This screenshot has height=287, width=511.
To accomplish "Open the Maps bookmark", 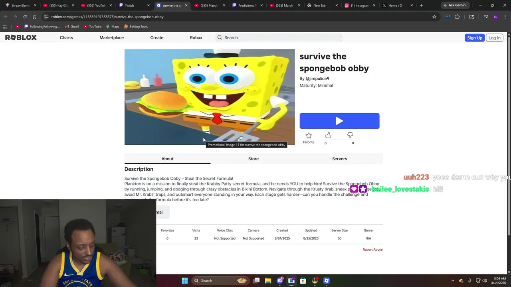I will (x=113, y=26).
